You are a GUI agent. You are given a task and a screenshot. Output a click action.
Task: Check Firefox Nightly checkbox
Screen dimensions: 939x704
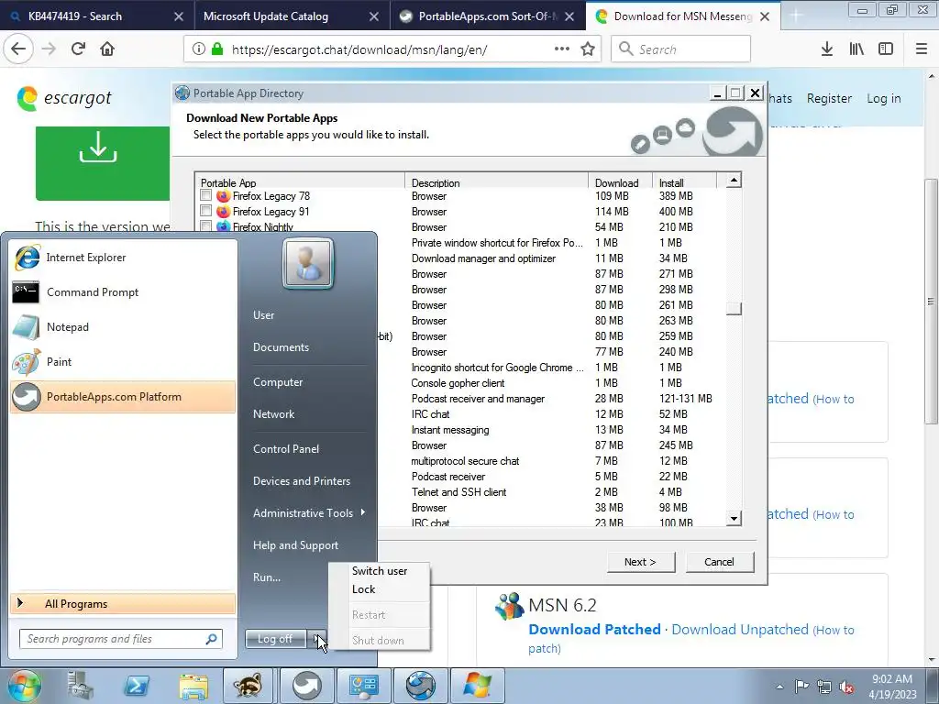pyautogui.click(x=206, y=226)
